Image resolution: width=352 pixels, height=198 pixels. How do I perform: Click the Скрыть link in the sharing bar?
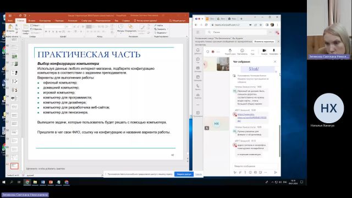click(198, 174)
